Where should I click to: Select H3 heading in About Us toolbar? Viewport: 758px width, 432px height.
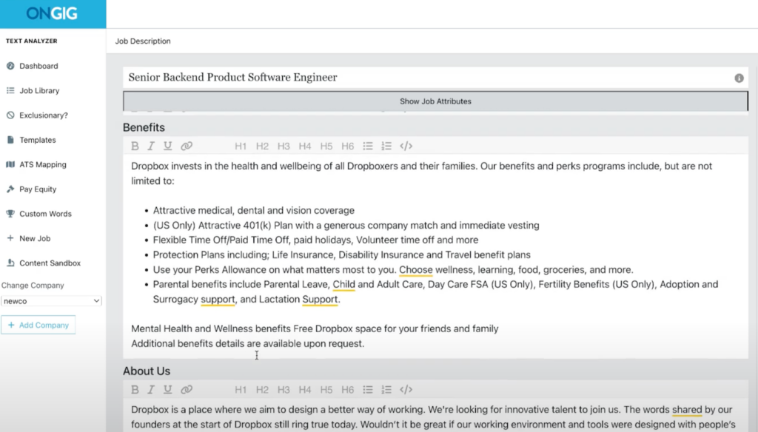pyautogui.click(x=284, y=390)
